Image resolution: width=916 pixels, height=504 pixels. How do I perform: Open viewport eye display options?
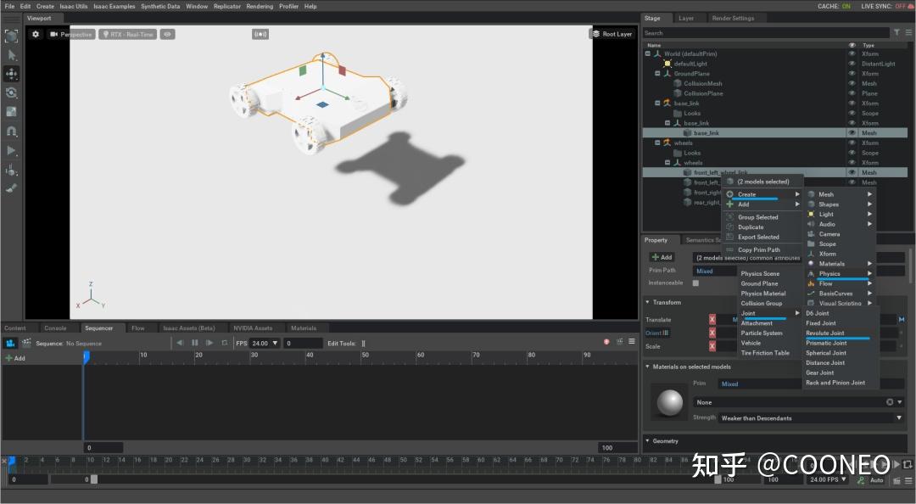(x=168, y=35)
